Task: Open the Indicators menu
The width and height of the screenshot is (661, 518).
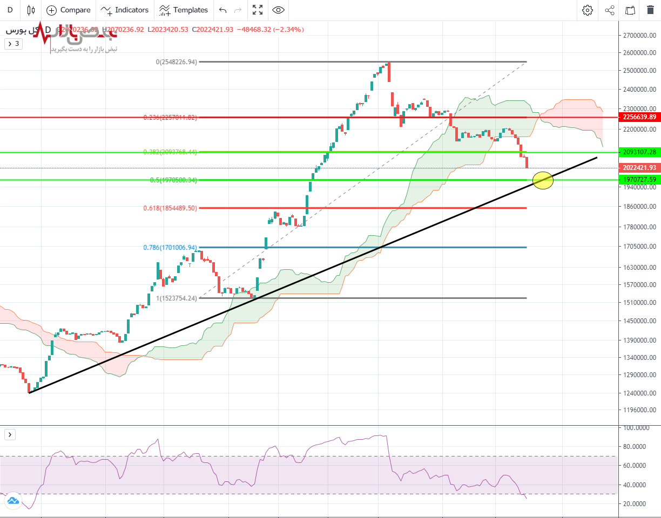Action: click(125, 10)
